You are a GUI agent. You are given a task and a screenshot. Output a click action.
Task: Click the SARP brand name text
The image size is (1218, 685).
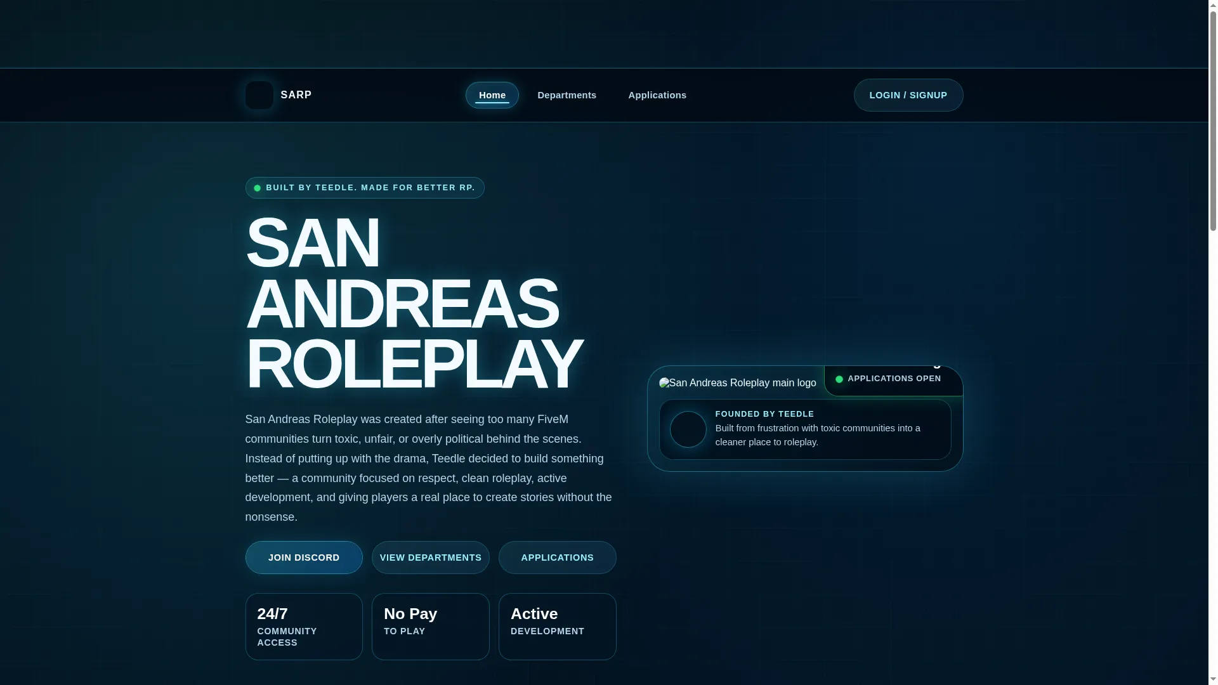pyautogui.click(x=296, y=95)
